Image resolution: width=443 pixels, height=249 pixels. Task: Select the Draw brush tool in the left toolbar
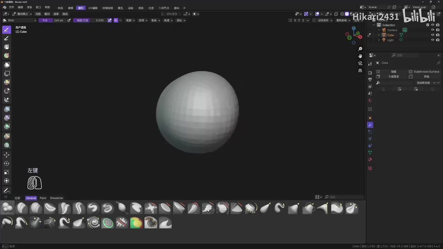click(7, 29)
